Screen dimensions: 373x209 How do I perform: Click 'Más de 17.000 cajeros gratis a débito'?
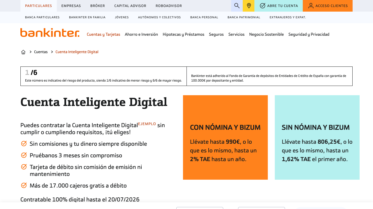tap(78, 185)
